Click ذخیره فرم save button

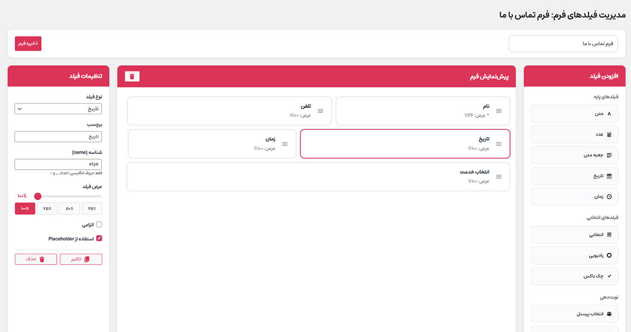coord(28,43)
